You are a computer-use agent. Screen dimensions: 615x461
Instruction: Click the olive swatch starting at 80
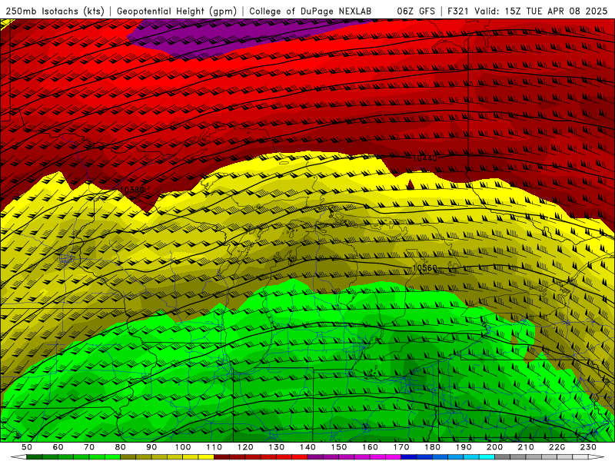(128, 457)
